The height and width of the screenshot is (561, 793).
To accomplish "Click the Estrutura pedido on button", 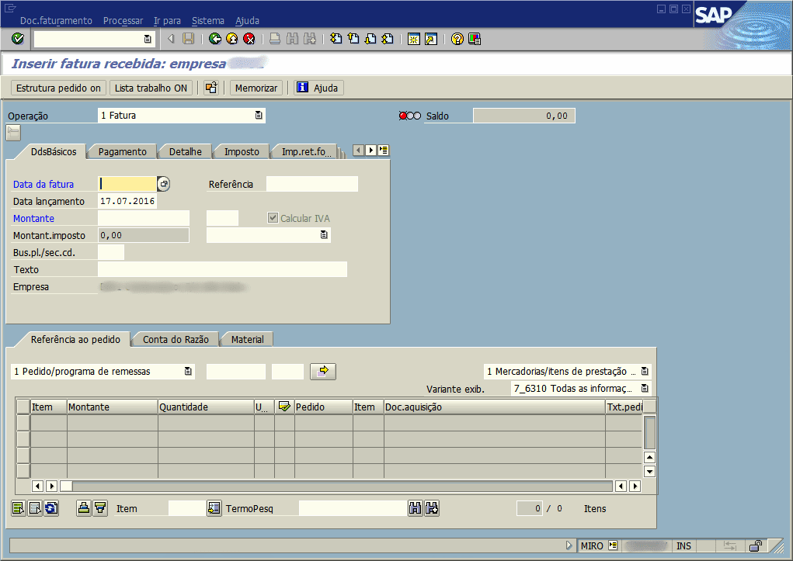I will tap(58, 88).
